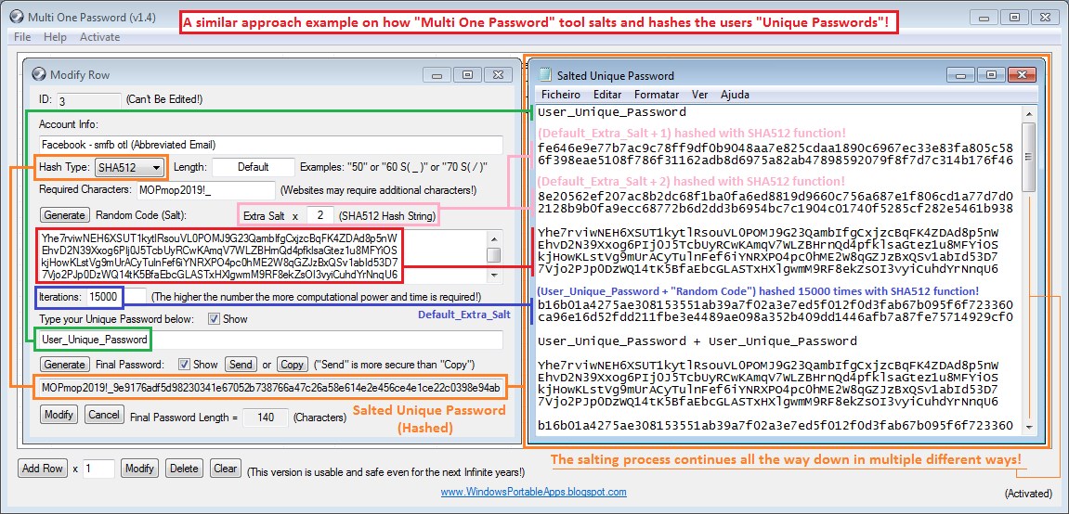Click the Clear button
This screenshot has width=1069, height=514.
pyautogui.click(x=225, y=469)
